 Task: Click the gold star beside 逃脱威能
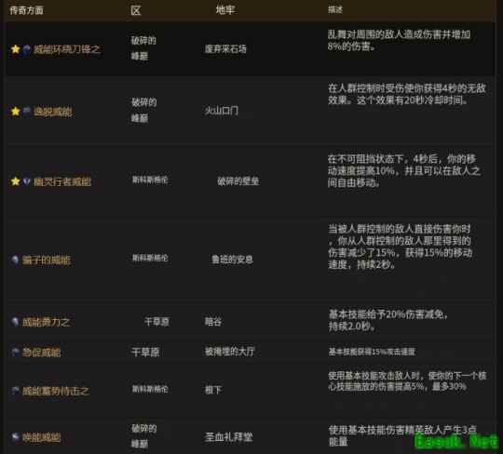pos(16,112)
